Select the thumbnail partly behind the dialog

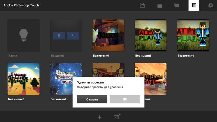coord(108,70)
